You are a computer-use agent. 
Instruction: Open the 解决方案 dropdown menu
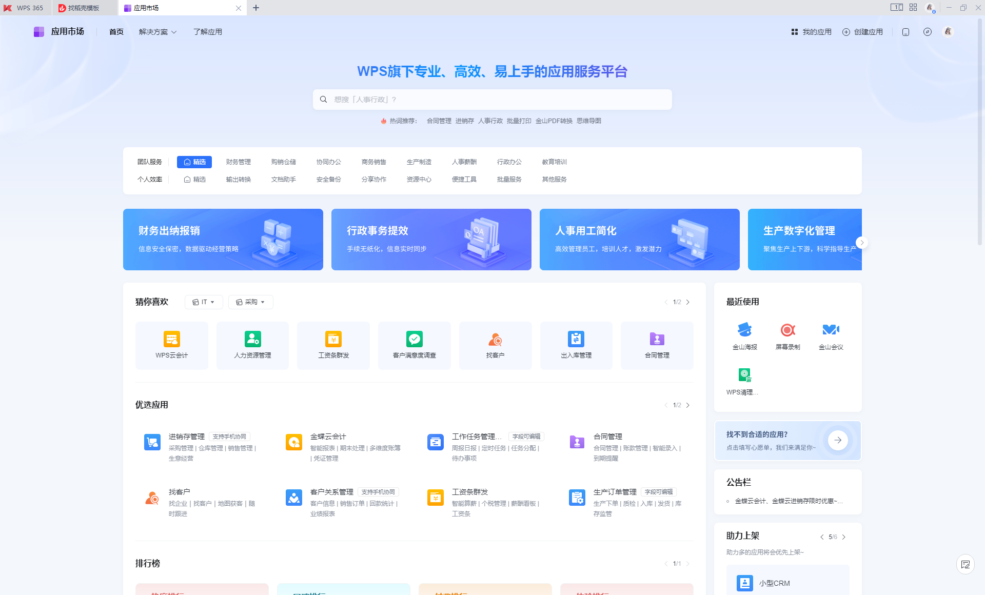pos(157,32)
